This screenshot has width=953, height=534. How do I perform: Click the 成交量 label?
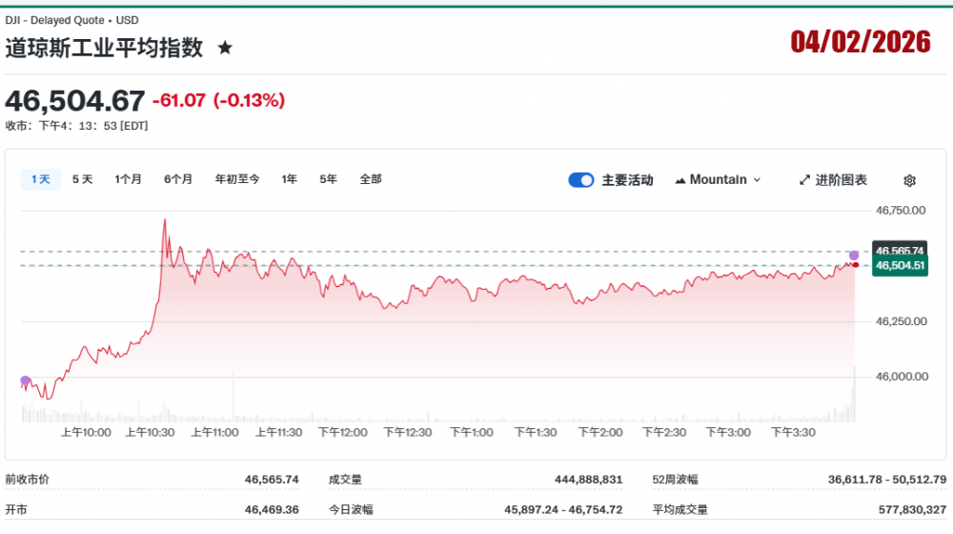pyautogui.click(x=345, y=480)
